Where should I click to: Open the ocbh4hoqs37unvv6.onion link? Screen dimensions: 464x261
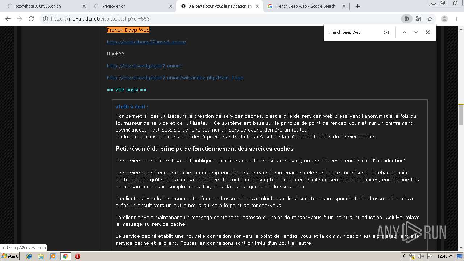146,42
